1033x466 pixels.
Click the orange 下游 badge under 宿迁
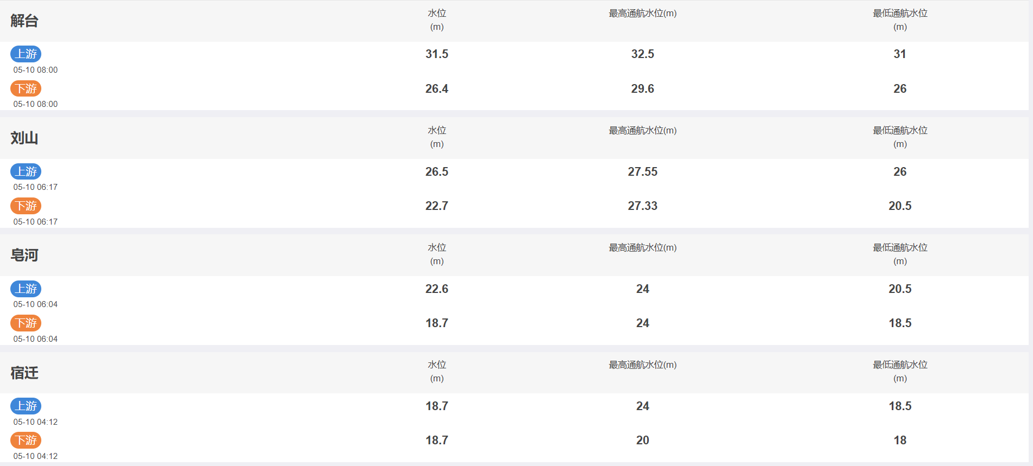point(26,440)
